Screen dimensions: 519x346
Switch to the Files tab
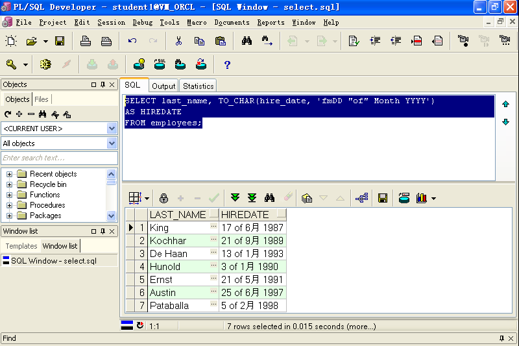coord(42,99)
